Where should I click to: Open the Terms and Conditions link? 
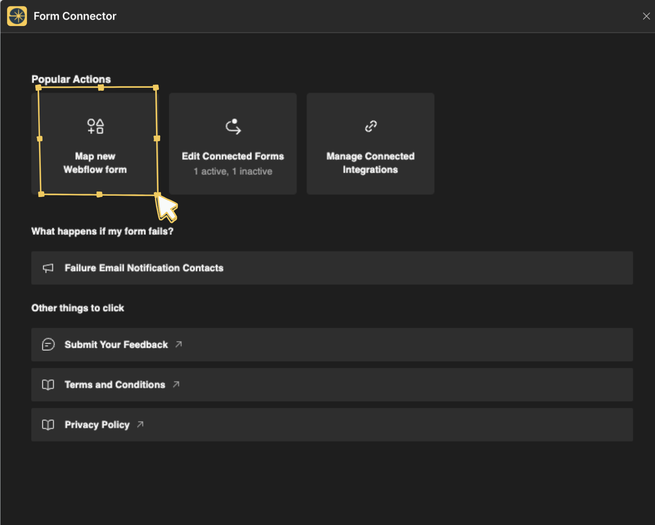tap(115, 385)
